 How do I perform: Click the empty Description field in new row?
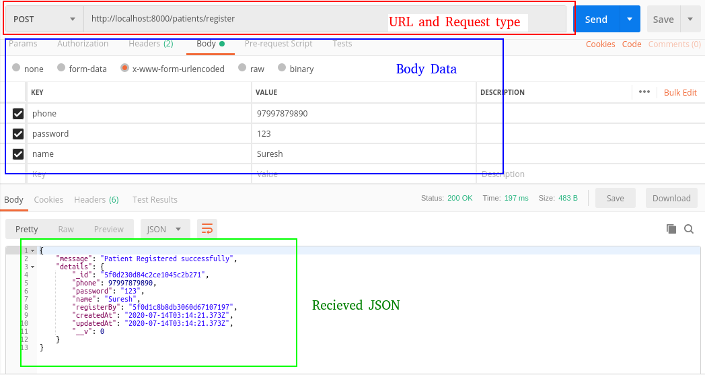[590, 174]
